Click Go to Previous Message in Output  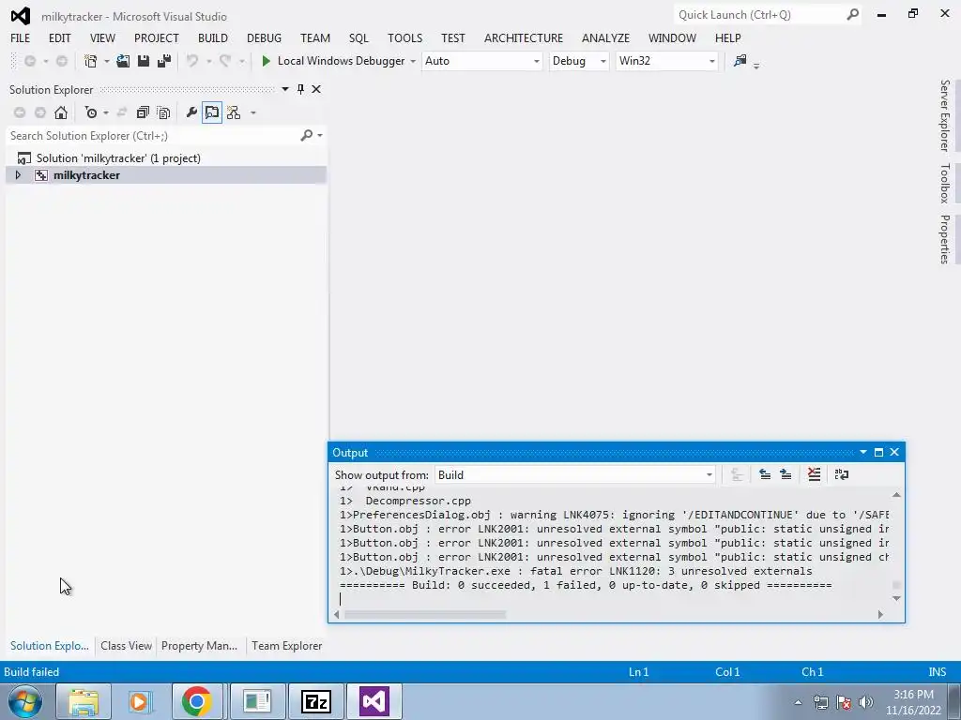pyautogui.click(x=765, y=474)
